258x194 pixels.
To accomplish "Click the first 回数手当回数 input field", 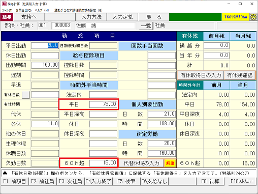I will [x=162, y=56].
